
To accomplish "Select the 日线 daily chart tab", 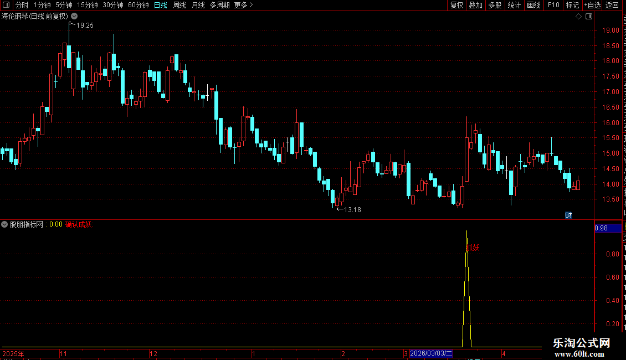I will tap(161, 5).
